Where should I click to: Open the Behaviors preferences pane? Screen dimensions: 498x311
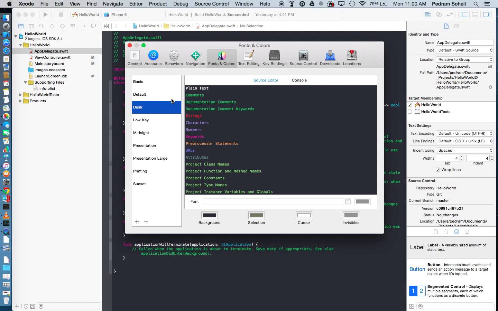point(174,58)
